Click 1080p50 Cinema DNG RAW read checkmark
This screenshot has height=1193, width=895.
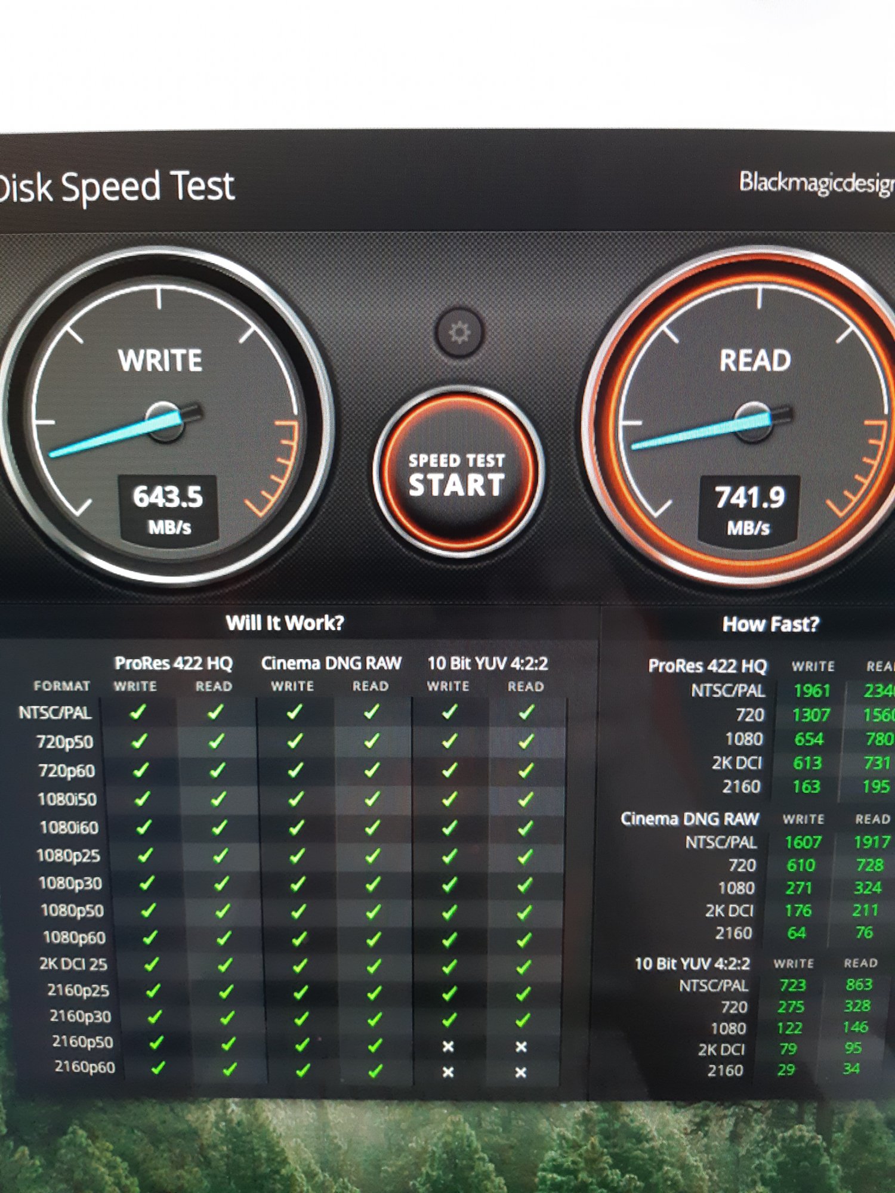[373, 911]
